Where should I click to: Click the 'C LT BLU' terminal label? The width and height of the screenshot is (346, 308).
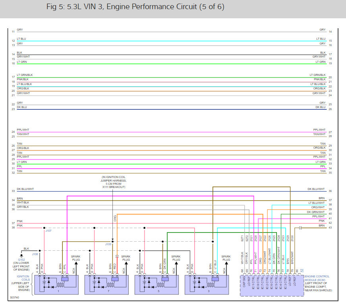(215, 267)
